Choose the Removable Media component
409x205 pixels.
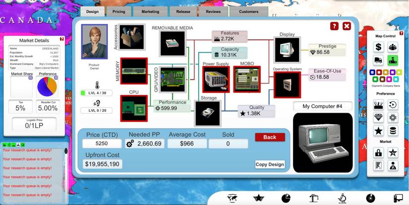[173, 44]
